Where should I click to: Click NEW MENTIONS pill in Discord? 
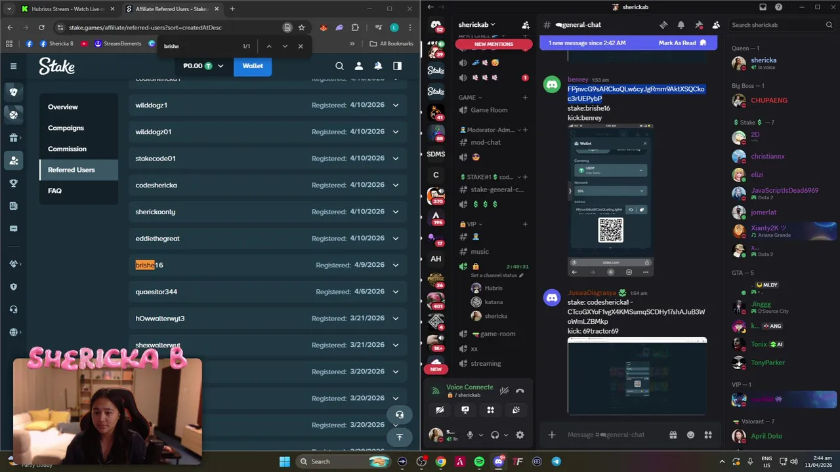tap(493, 44)
